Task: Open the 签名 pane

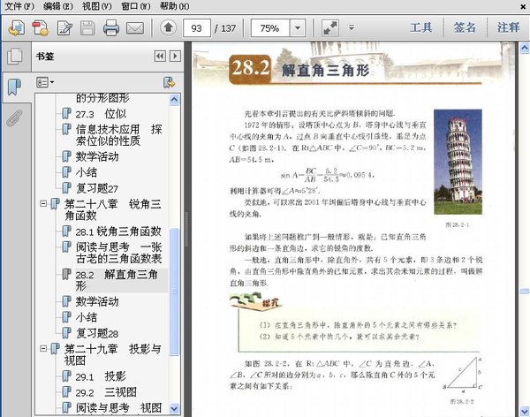Action: (x=465, y=27)
